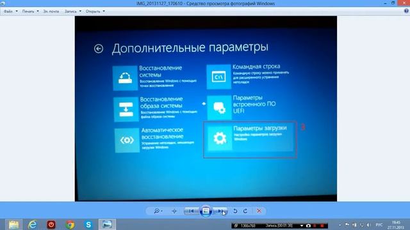
Task: Open the volume speaker tray icon
Action: click(x=369, y=225)
